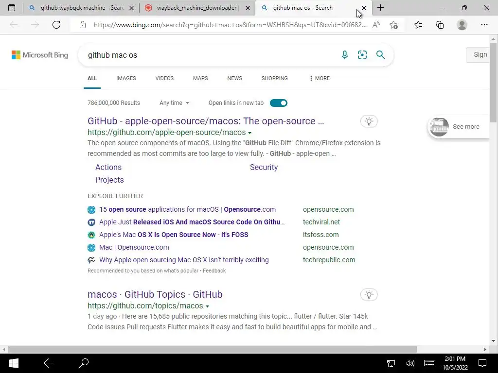498x373 pixels.
Task: Expand dropdown arrow next to apple-open-source URL
Action: 249,133
